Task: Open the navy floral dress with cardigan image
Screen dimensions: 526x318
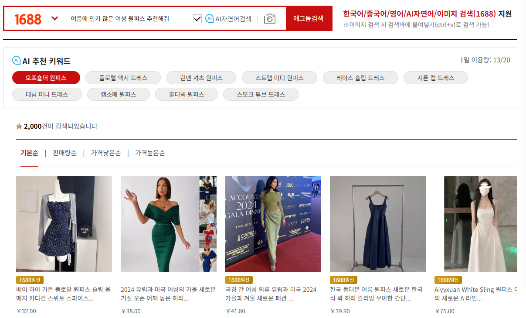Action: click(64, 224)
